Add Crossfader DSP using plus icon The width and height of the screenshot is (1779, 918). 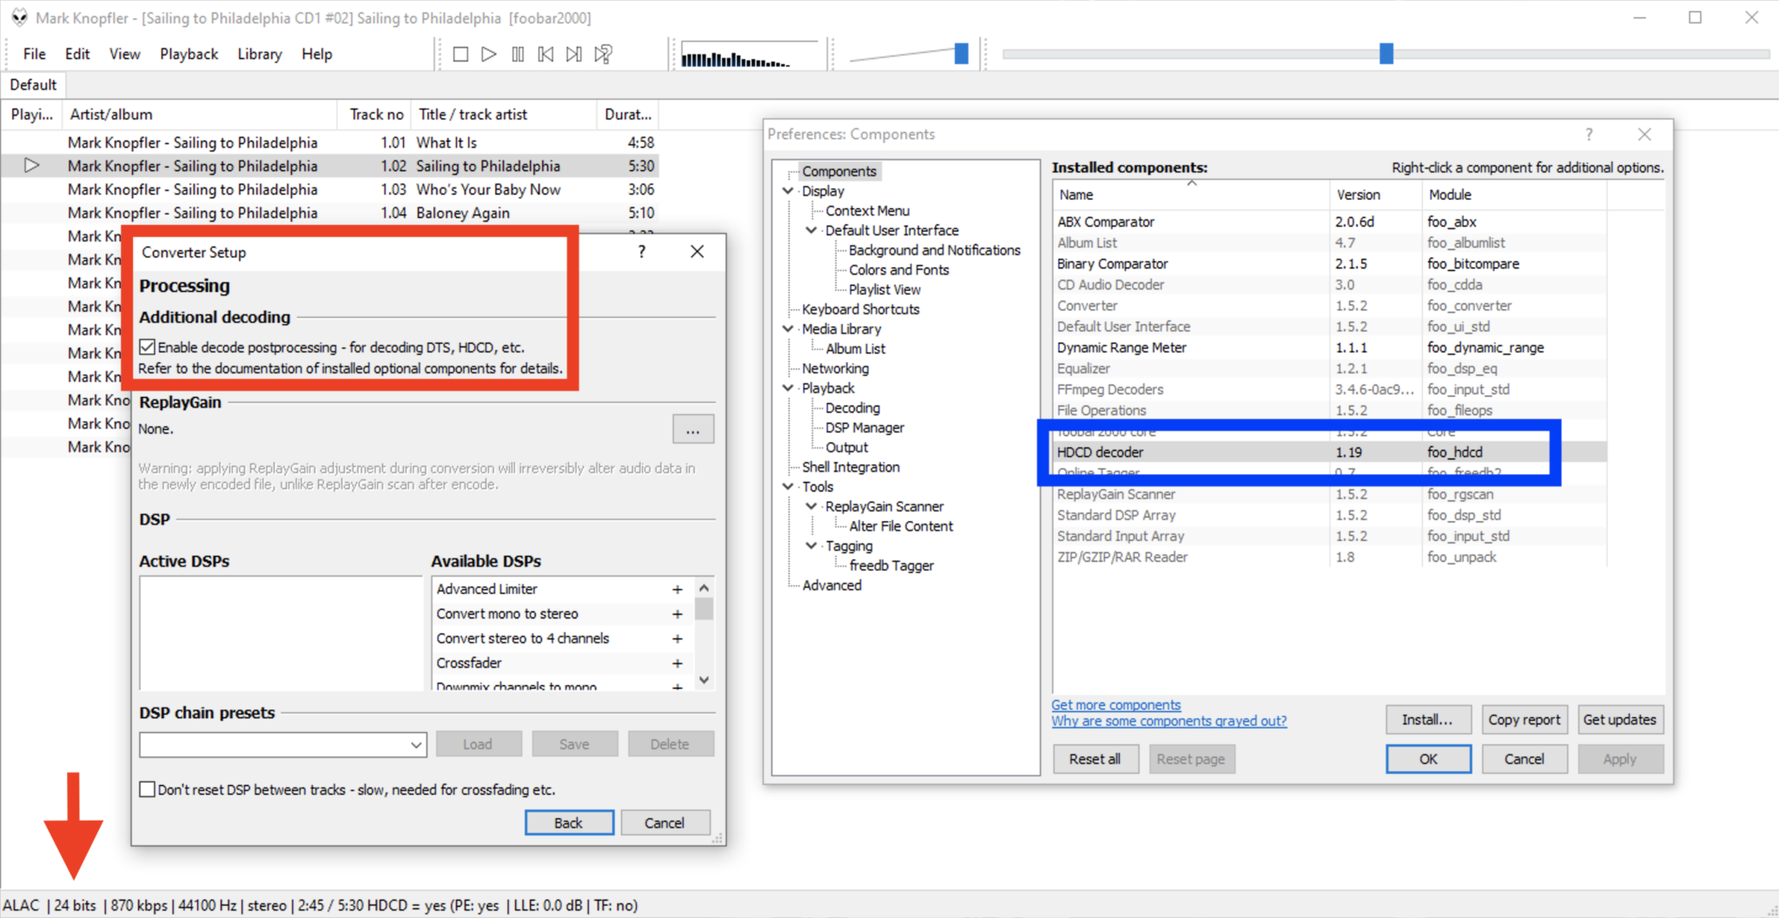(x=677, y=664)
